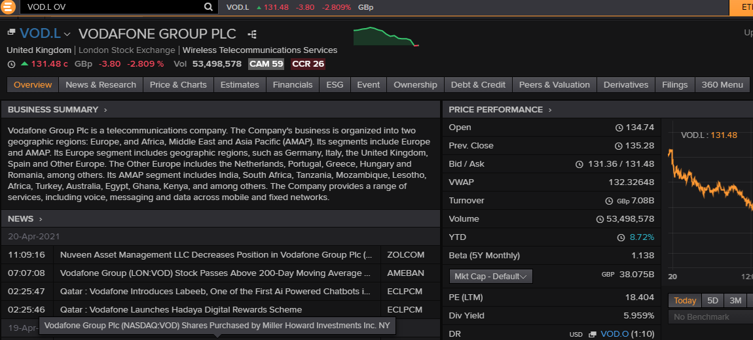Open the VOD.O depositary receipt link
Viewport: 753px width, 340px height.
614,334
